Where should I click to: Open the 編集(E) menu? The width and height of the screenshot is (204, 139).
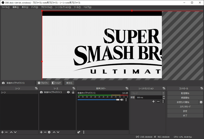click(16, 7)
